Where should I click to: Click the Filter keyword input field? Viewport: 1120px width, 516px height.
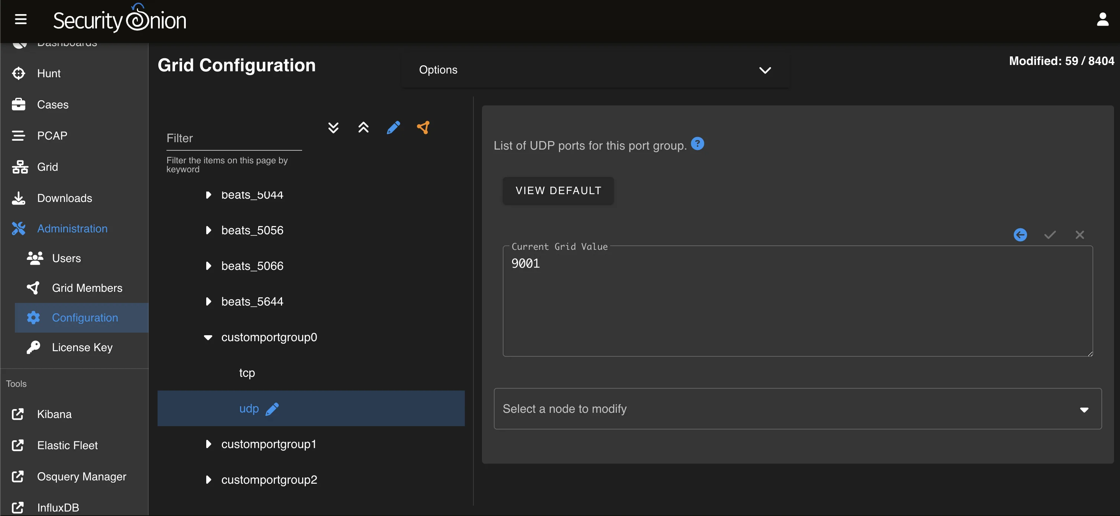pos(234,138)
